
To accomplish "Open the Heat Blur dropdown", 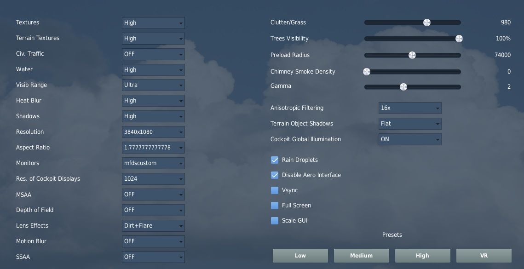I will pyautogui.click(x=153, y=101).
